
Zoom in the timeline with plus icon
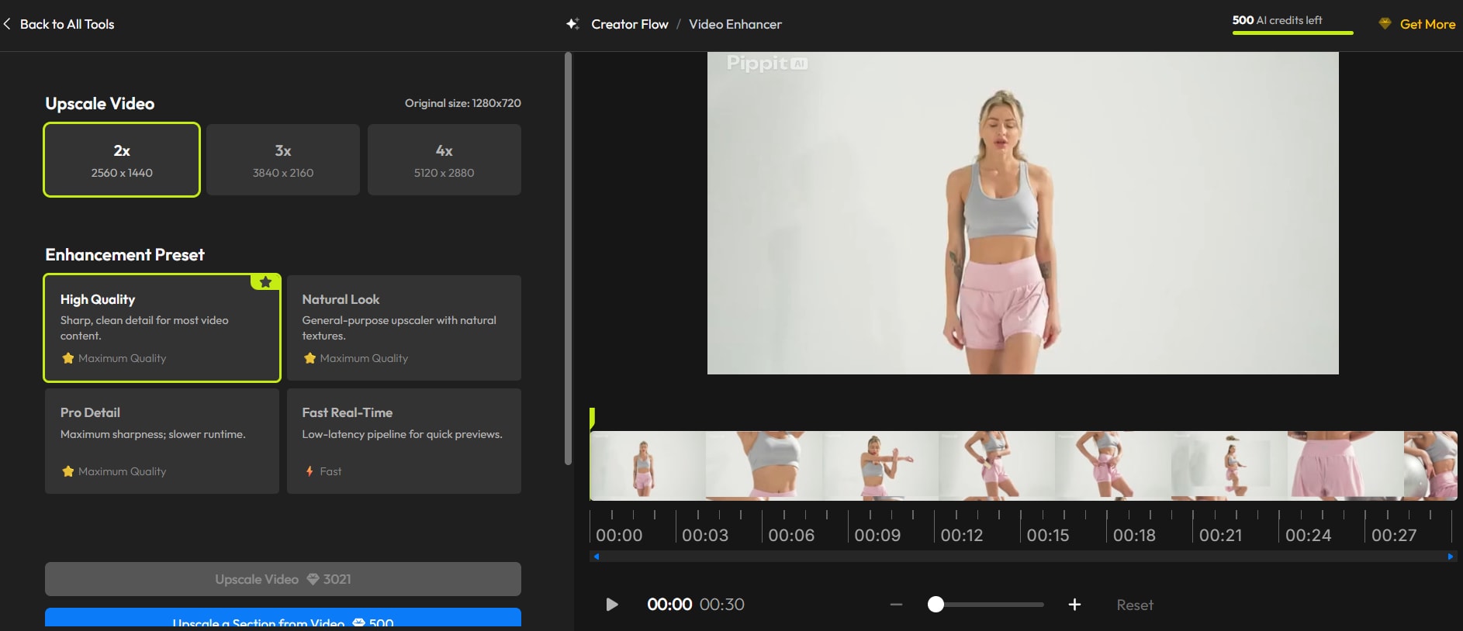[1074, 605]
